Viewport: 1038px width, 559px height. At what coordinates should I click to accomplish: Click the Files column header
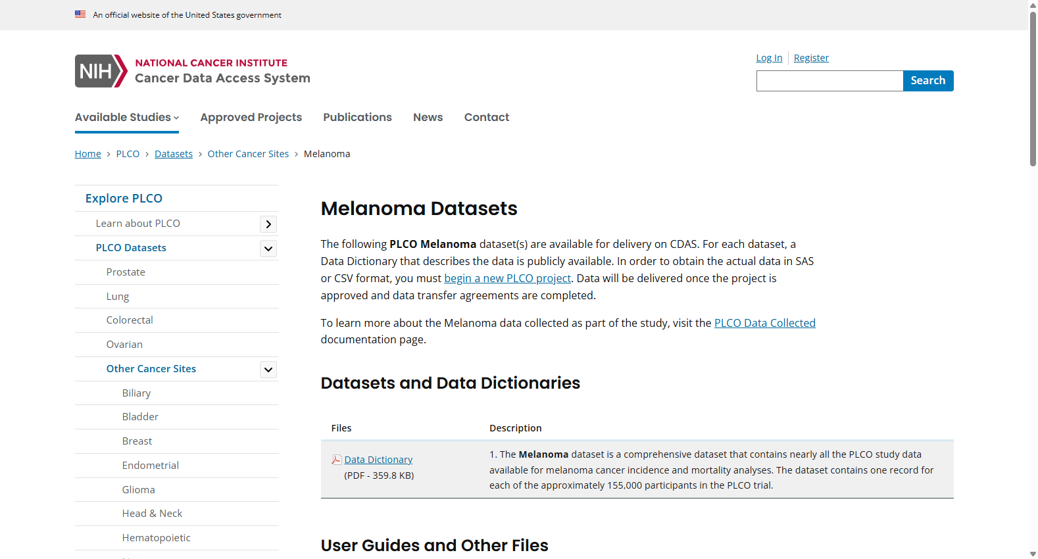341,428
